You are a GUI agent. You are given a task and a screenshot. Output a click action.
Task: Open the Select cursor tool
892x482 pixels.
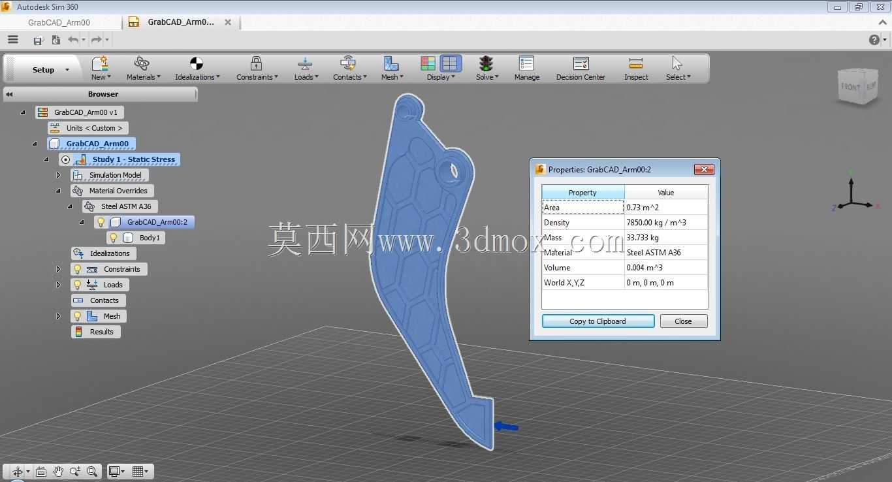click(x=678, y=69)
